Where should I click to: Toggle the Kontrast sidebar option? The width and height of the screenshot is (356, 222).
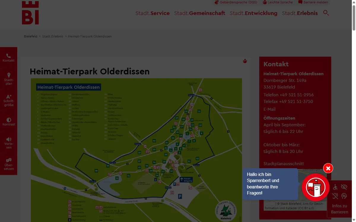(x=9, y=122)
